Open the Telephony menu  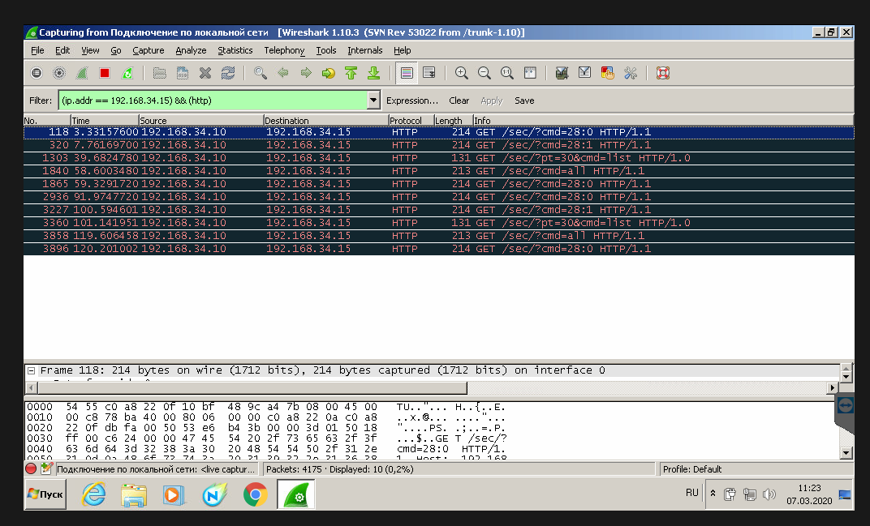(x=284, y=50)
